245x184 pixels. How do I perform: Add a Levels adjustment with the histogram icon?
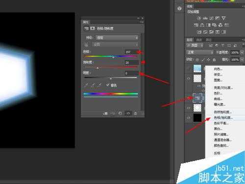205,18
